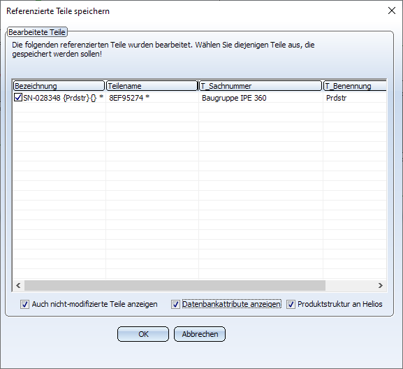Sort by the Teilename column header

pos(152,86)
